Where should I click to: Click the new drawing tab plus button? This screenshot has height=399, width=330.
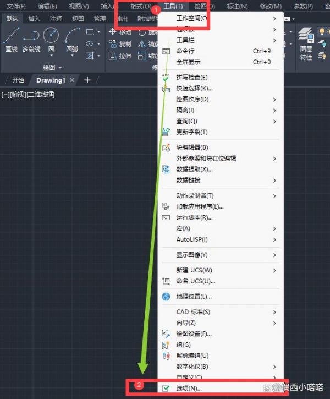click(87, 80)
